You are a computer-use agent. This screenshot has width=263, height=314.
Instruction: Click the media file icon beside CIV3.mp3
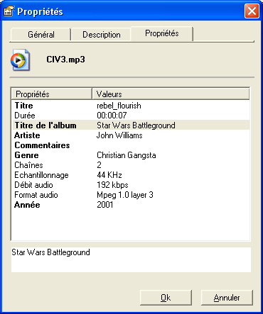pos(20,60)
